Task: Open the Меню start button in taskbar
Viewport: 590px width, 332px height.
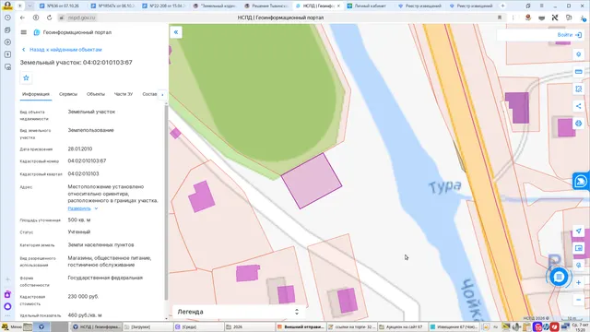Action: click(12, 326)
